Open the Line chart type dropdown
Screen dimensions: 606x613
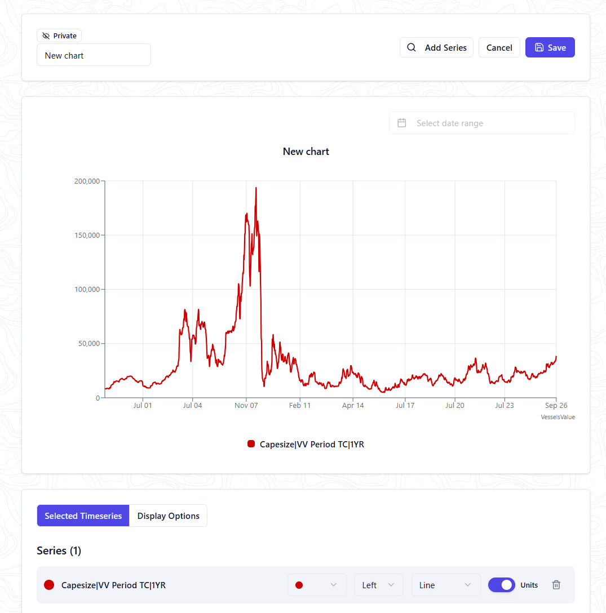pos(445,585)
